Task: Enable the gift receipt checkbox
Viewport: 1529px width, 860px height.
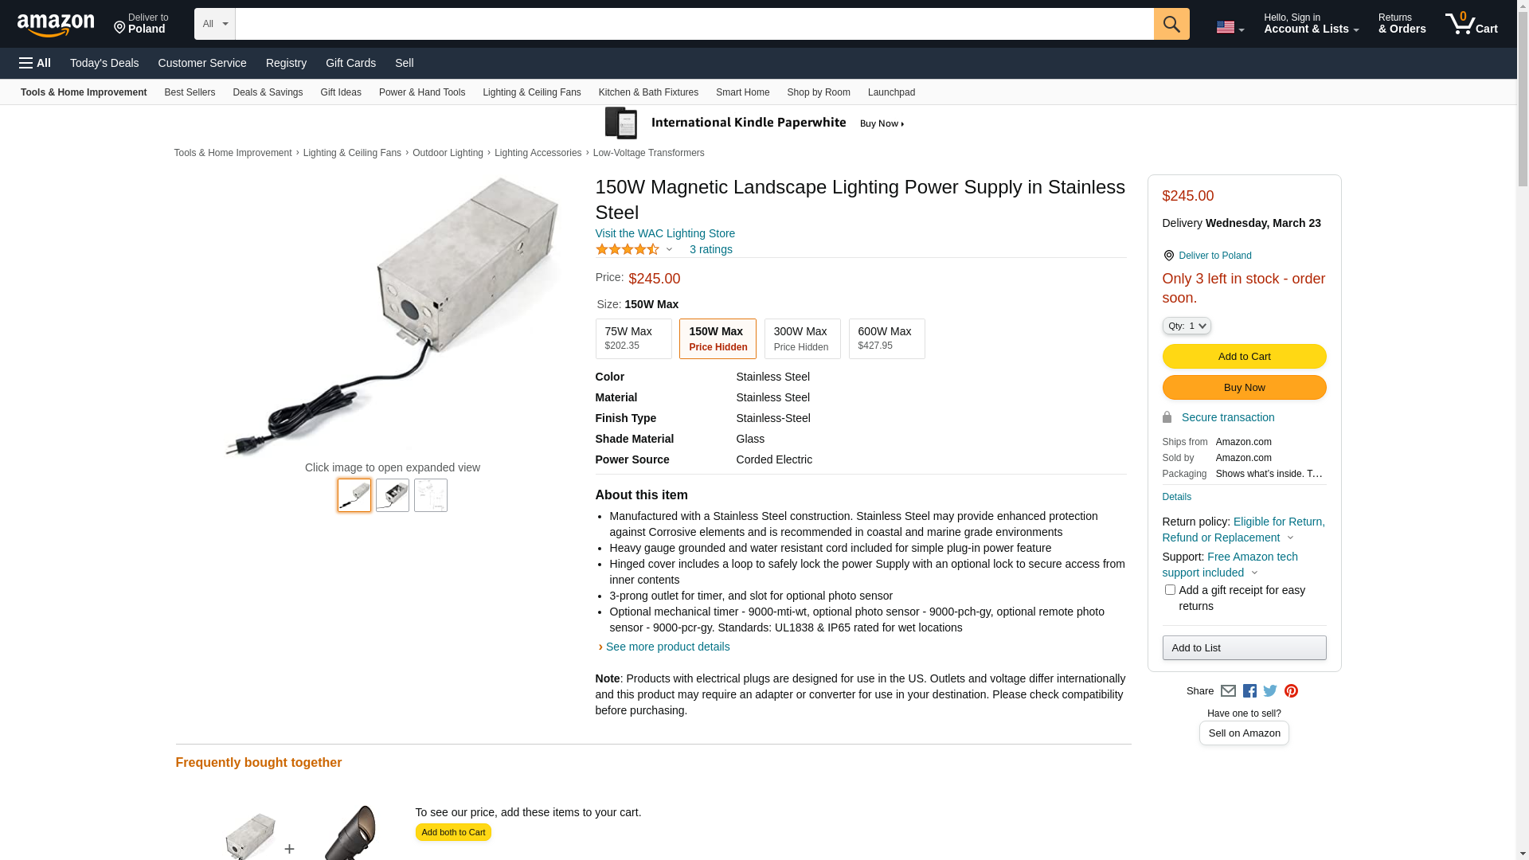Action: point(1170,590)
